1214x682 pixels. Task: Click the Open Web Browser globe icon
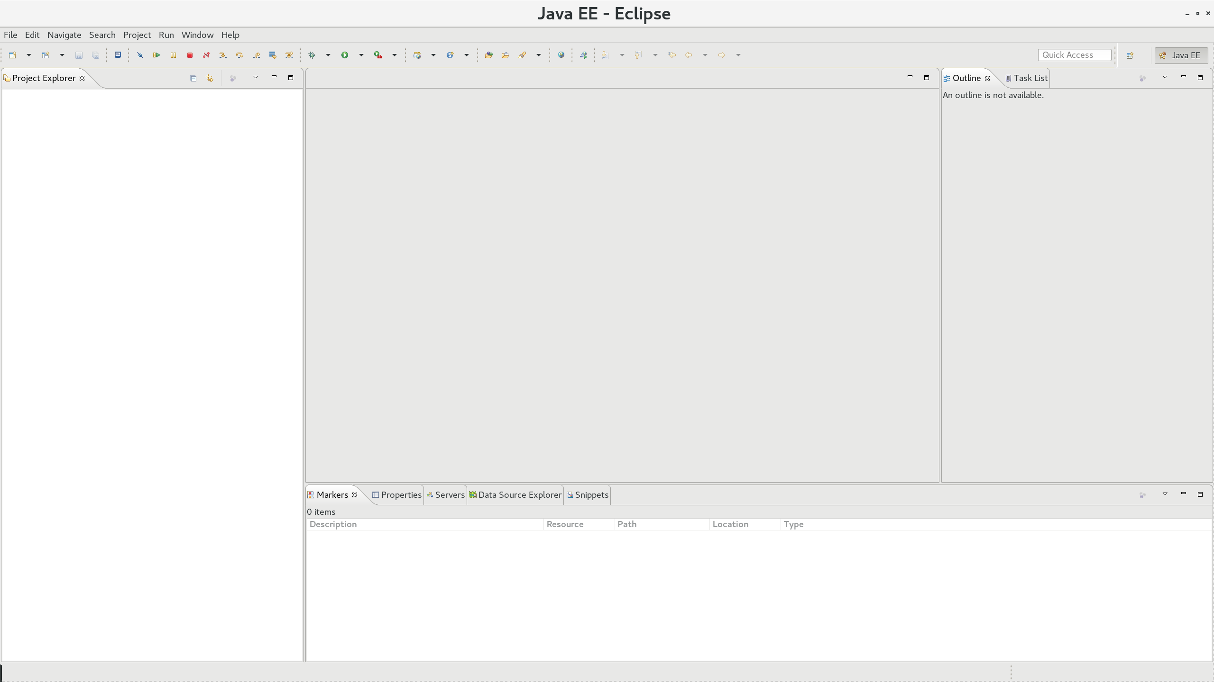coord(561,55)
